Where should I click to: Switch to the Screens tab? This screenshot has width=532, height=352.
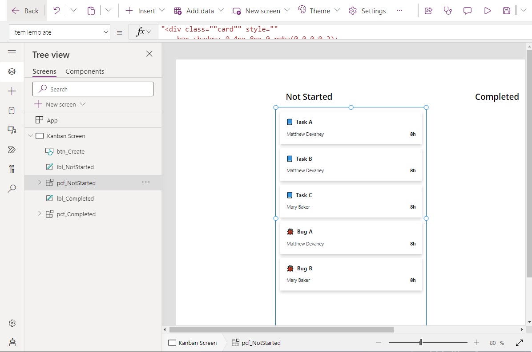point(44,71)
